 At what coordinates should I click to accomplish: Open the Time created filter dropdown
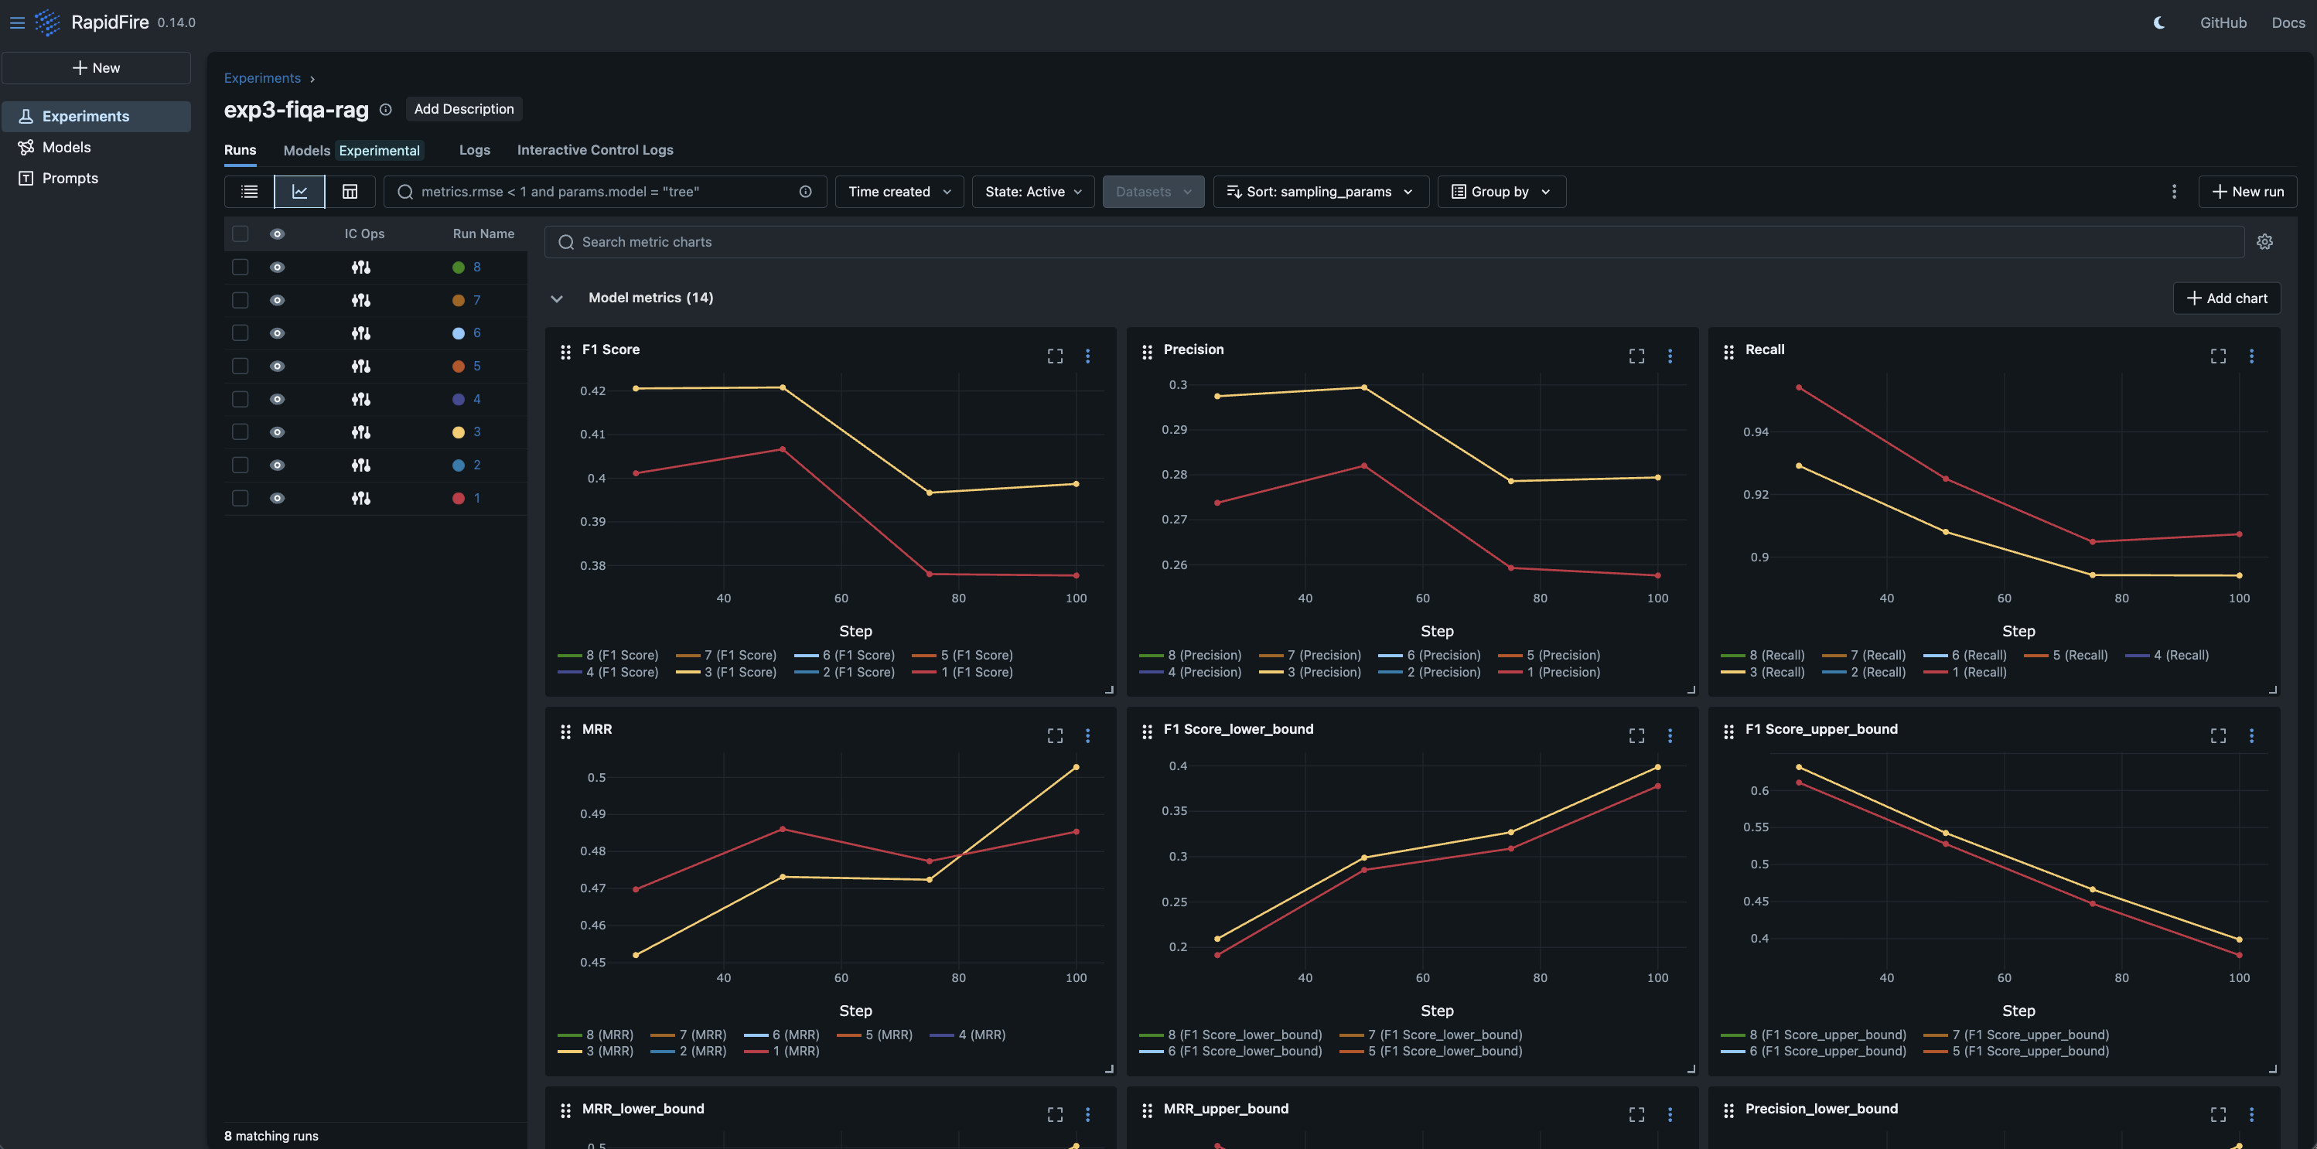point(899,191)
